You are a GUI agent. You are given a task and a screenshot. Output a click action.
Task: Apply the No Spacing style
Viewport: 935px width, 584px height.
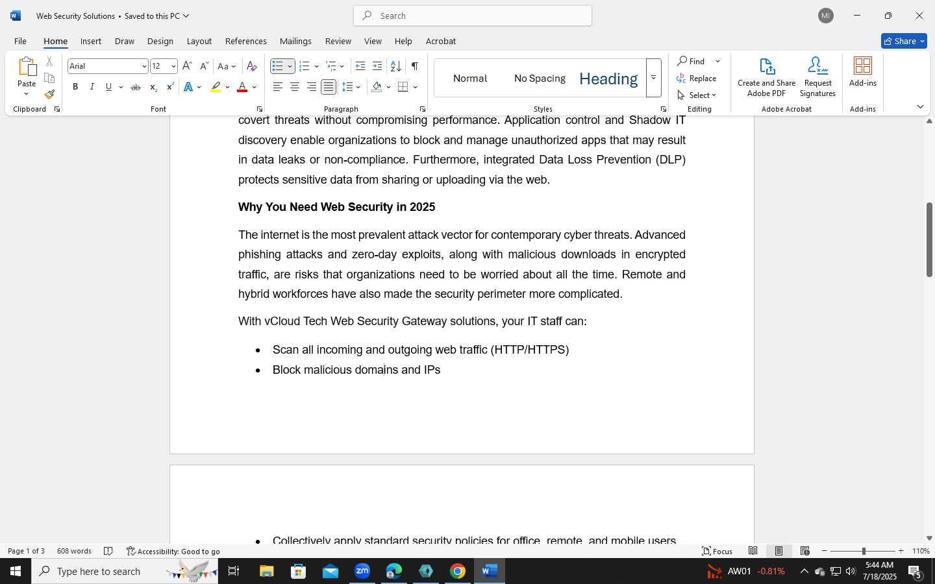click(x=540, y=79)
